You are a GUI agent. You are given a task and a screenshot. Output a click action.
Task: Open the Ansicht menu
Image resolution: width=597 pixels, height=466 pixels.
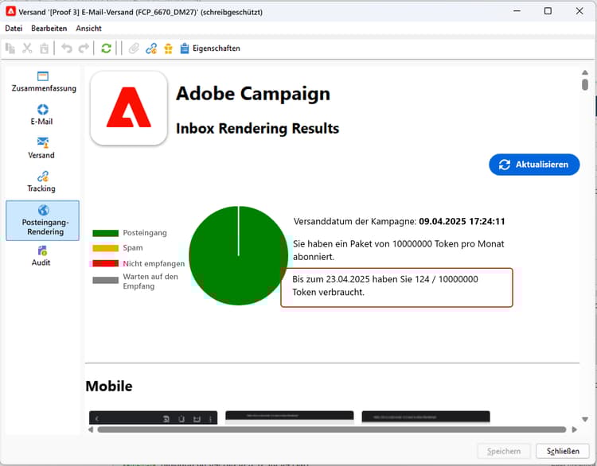click(88, 28)
